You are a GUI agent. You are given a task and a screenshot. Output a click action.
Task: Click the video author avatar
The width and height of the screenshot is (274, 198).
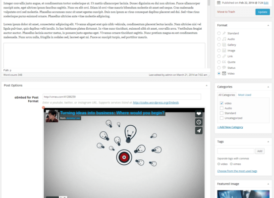[x=52, y=116]
